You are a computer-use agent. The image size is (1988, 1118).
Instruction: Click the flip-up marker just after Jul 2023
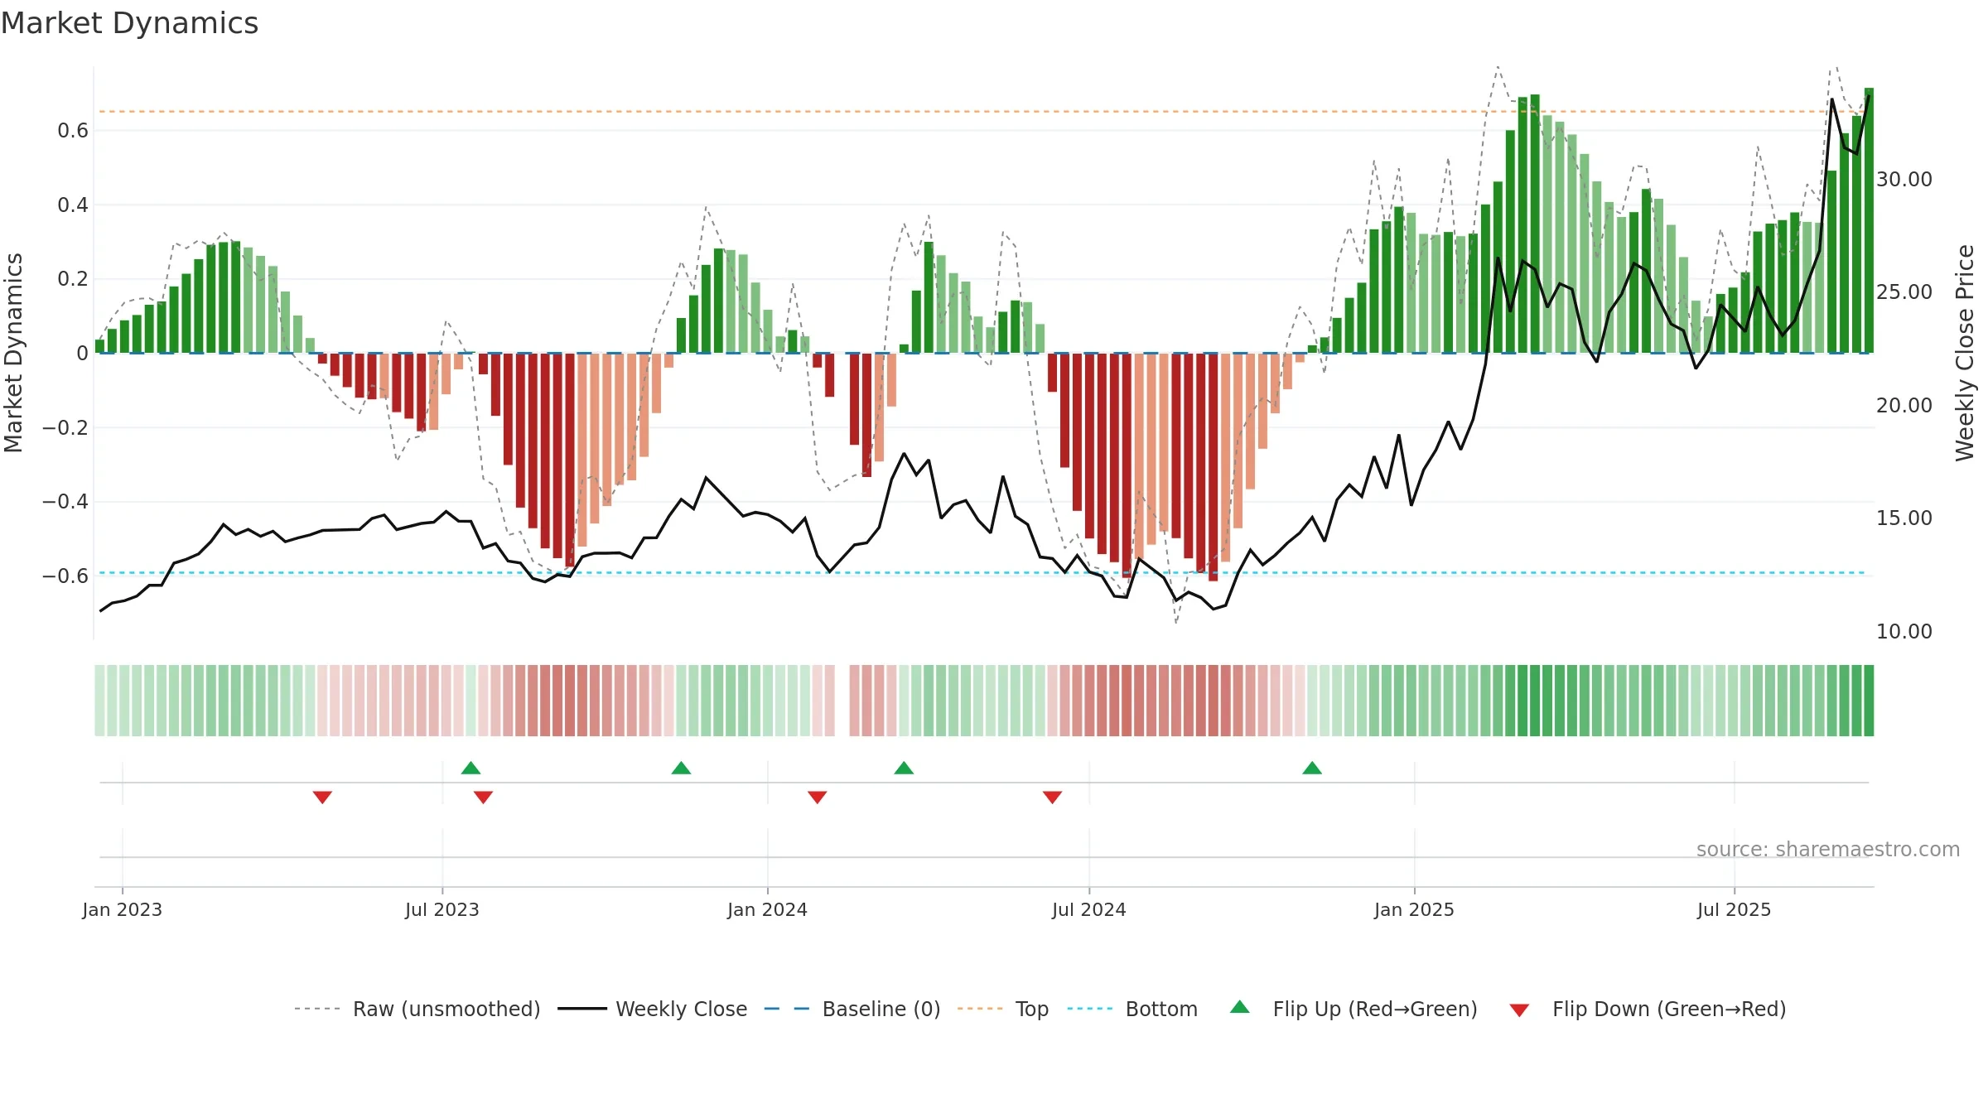pos(470,768)
